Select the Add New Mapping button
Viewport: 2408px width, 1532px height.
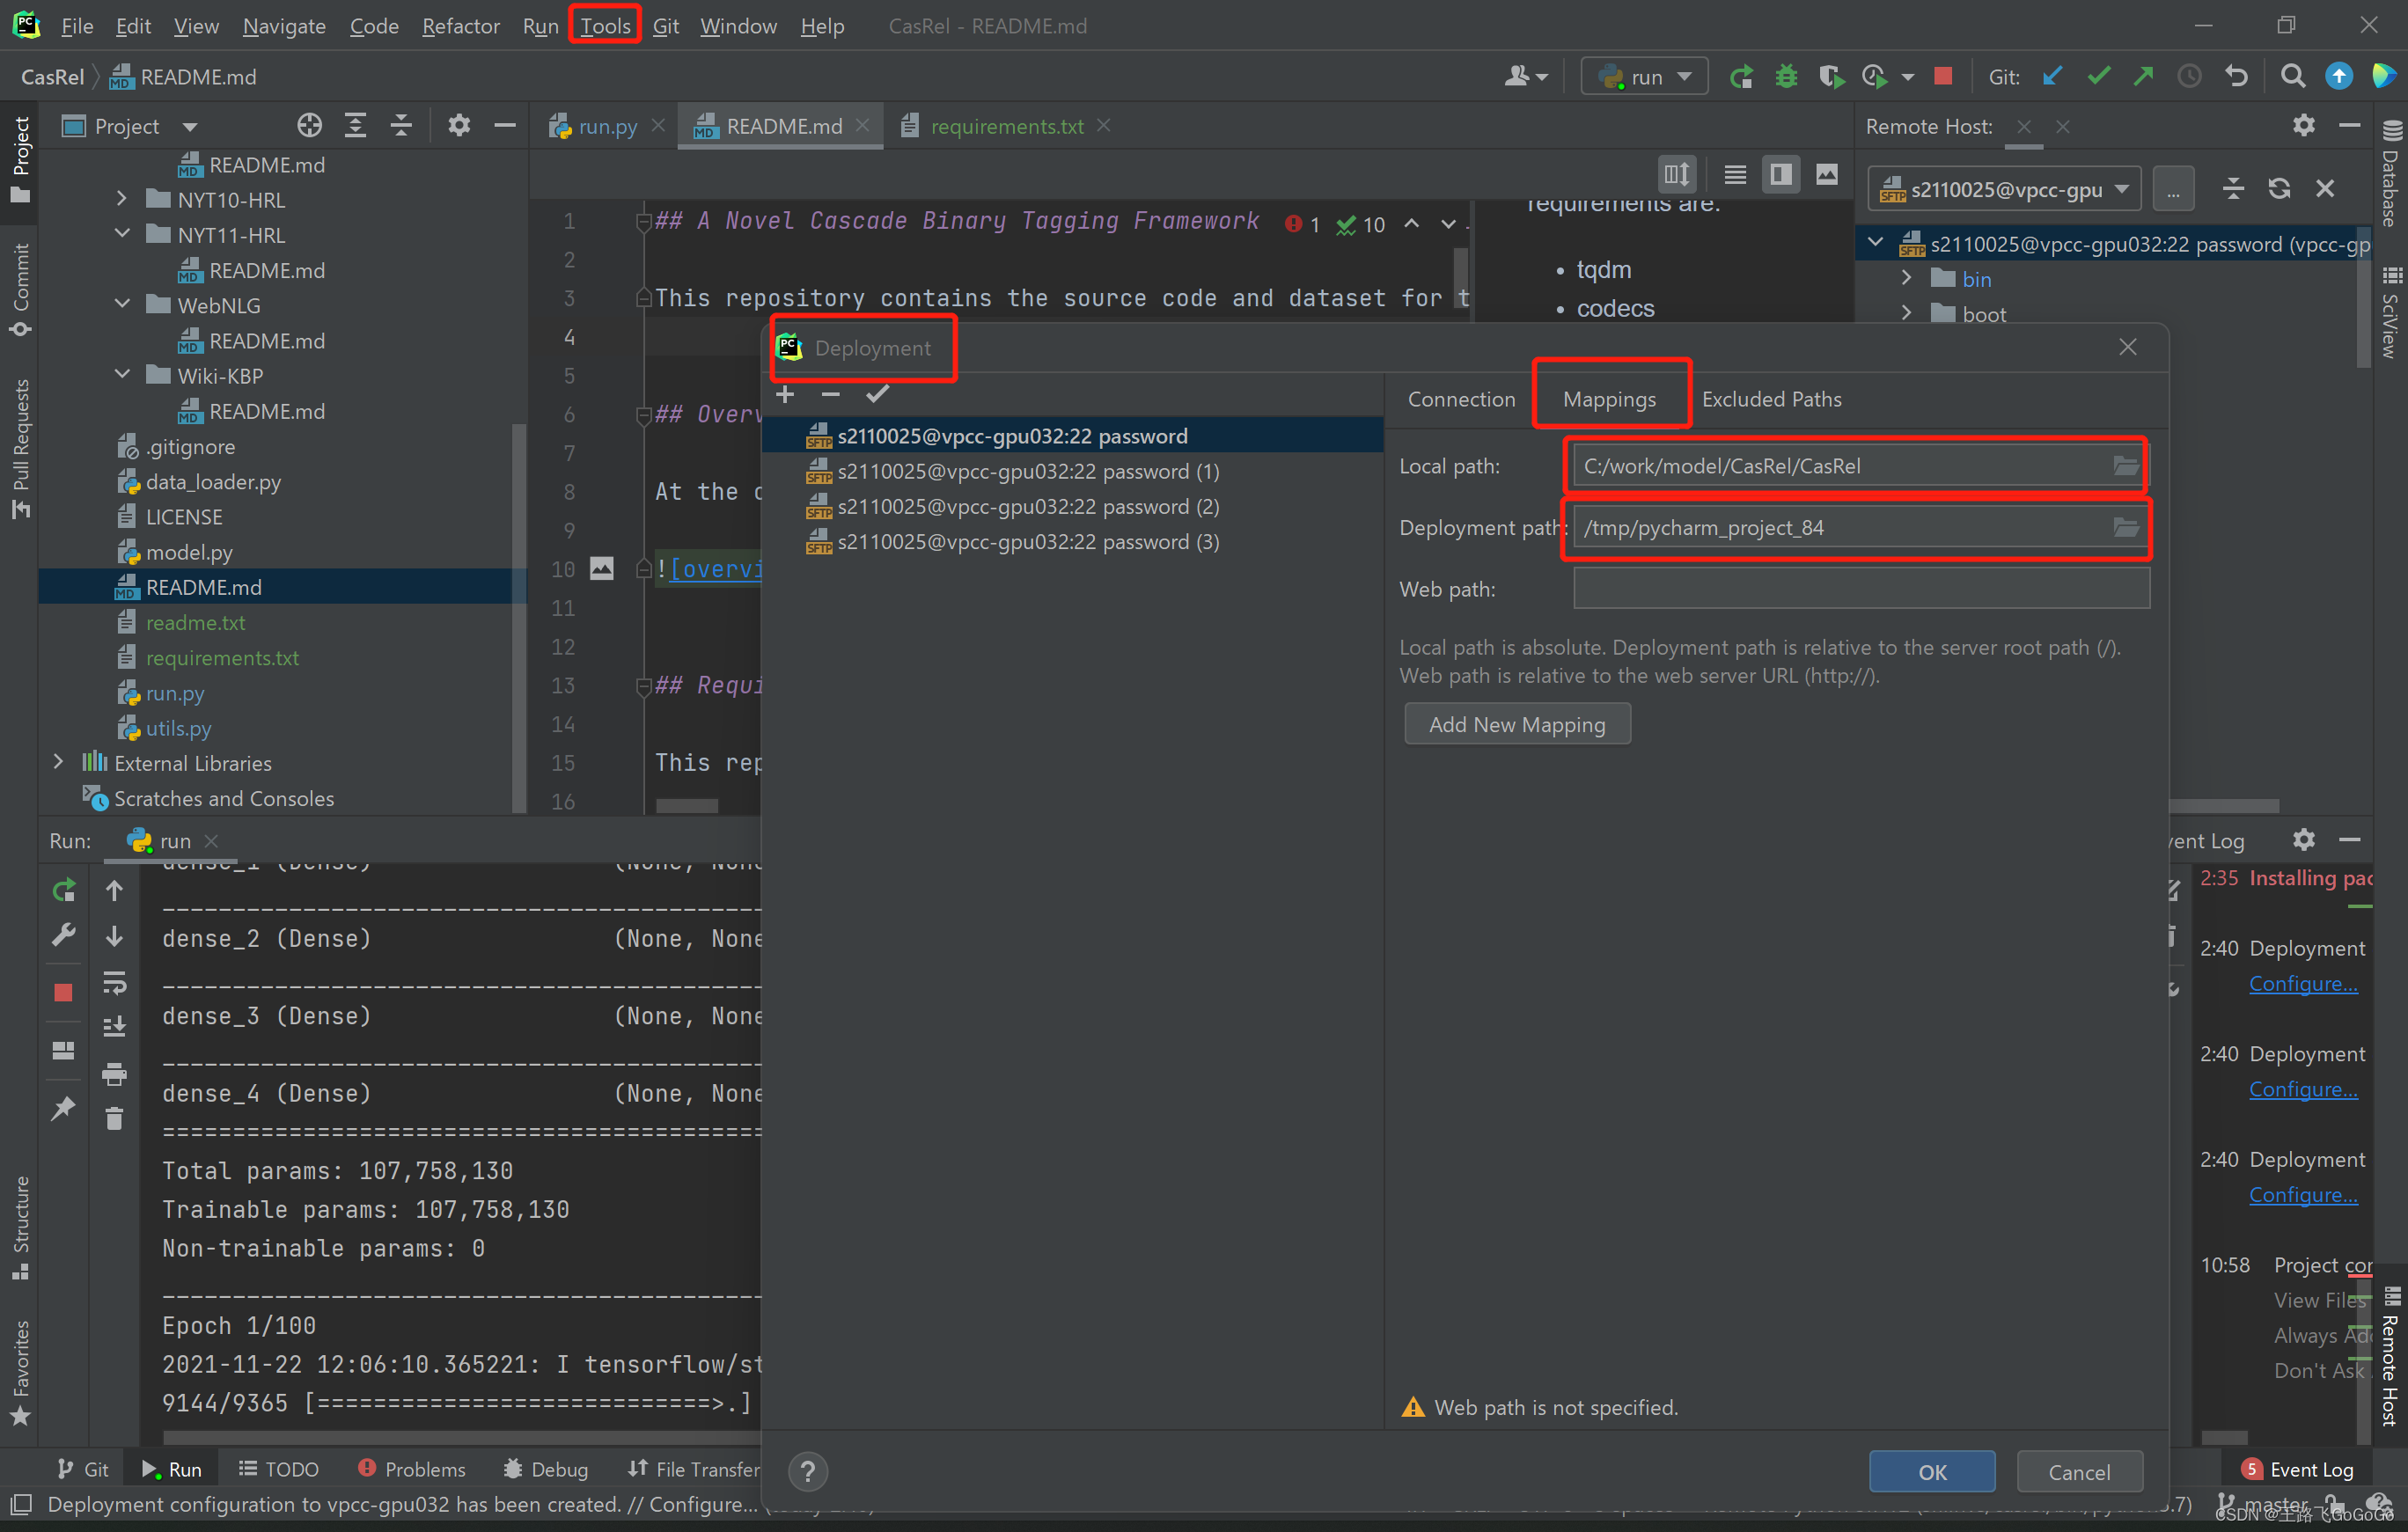pyautogui.click(x=1516, y=725)
